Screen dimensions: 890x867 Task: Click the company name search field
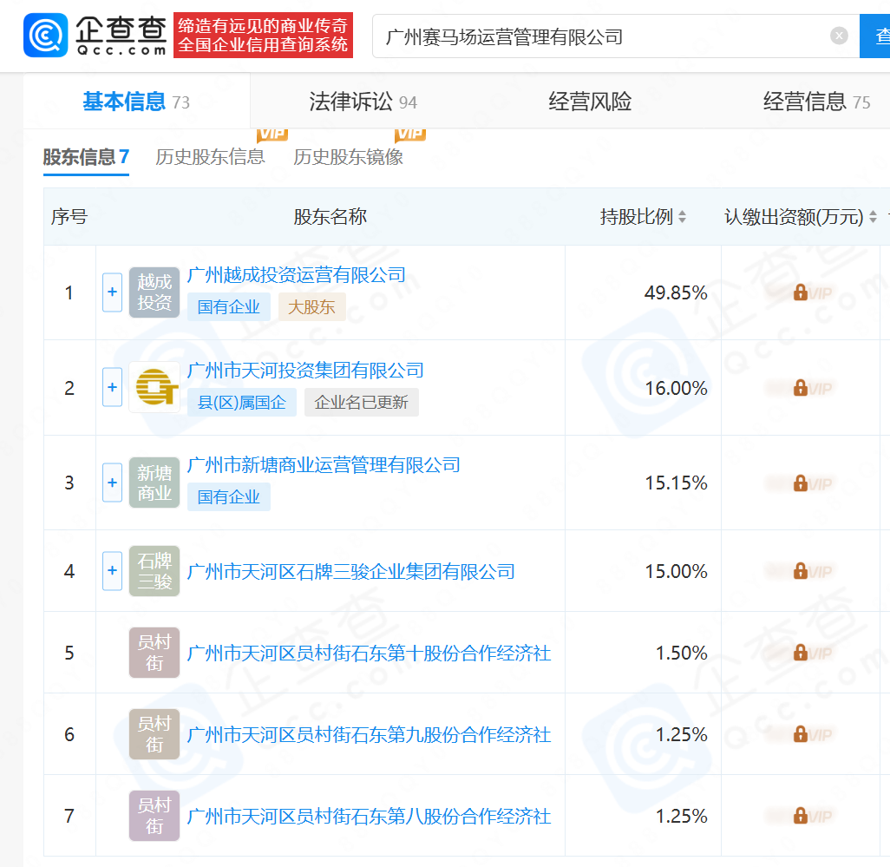coord(599,36)
